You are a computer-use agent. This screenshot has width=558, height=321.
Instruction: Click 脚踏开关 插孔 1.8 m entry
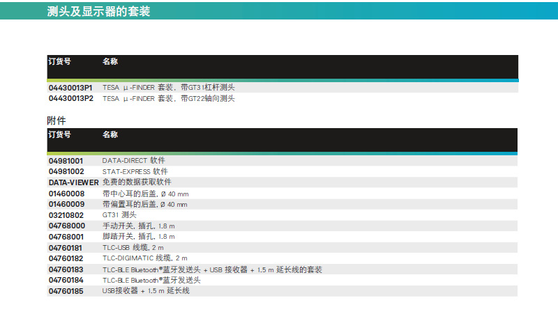(139, 237)
